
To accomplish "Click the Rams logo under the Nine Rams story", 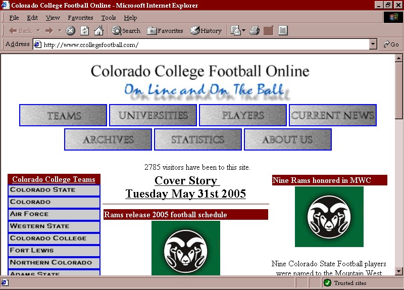I will [329, 217].
